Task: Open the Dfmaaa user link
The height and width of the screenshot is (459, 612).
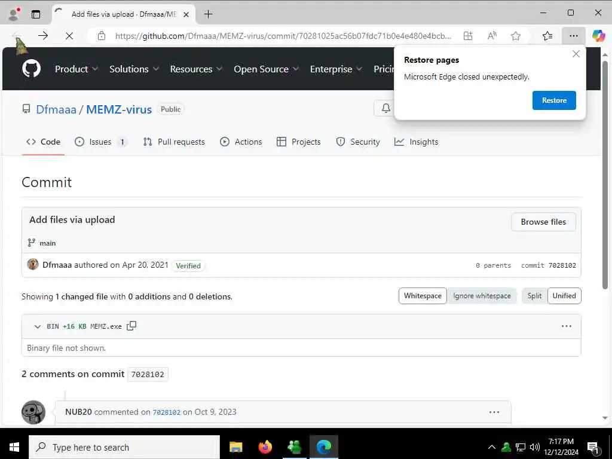Action: tap(56, 109)
